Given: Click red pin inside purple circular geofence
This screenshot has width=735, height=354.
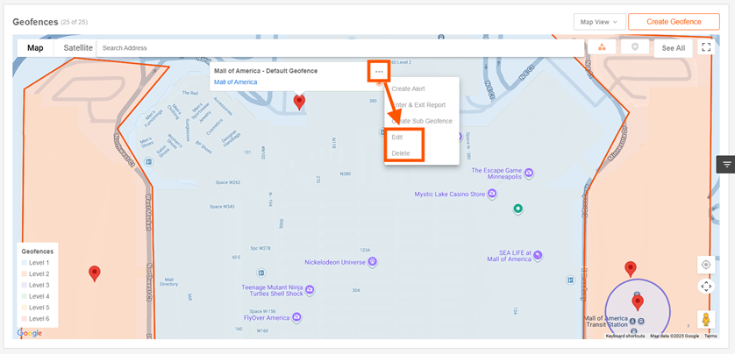Looking at the screenshot, I should [x=637, y=302].
